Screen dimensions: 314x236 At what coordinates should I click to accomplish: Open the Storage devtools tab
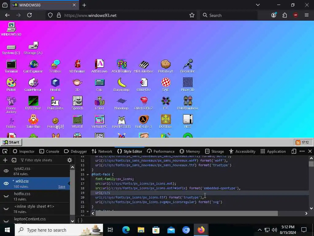click(x=214, y=151)
